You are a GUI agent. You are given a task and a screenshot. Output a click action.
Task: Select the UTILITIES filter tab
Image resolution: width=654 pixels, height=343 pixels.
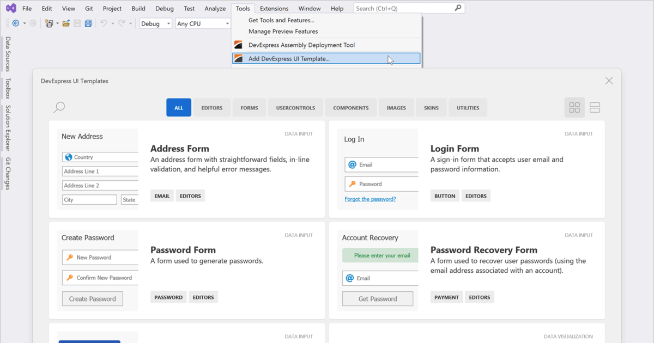pos(468,107)
